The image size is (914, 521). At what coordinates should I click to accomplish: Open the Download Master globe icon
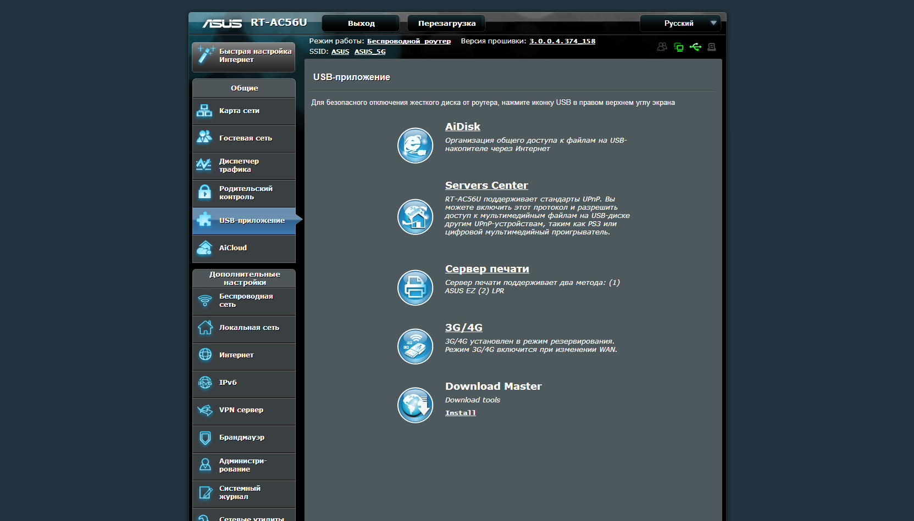click(415, 405)
